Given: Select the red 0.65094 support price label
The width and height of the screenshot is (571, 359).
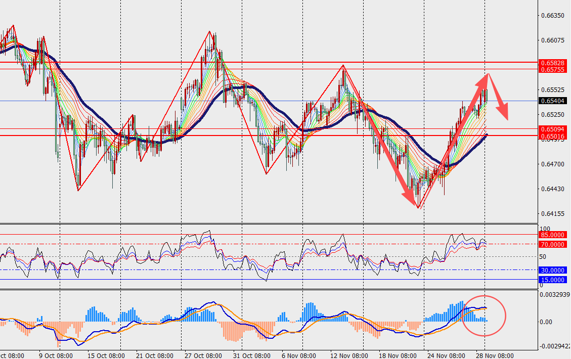Looking at the screenshot, I should pyautogui.click(x=552, y=129).
